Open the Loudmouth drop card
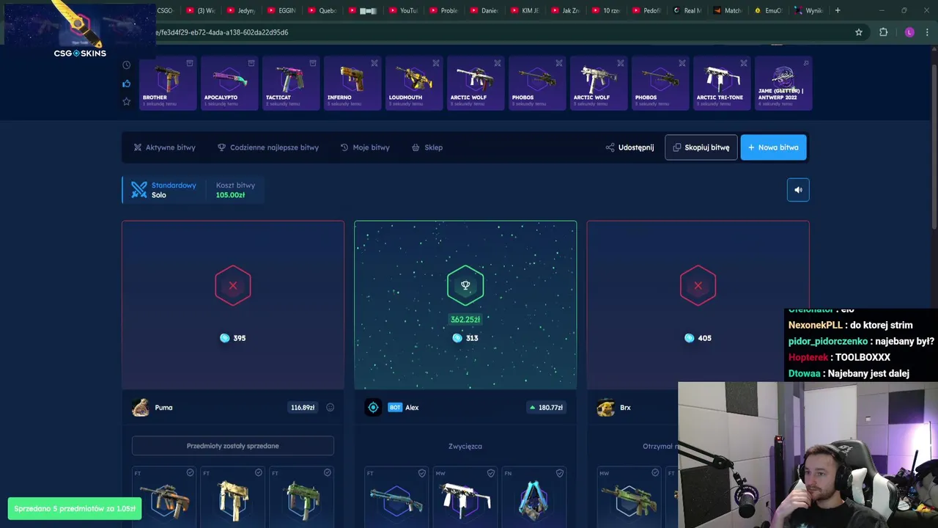 (x=414, y=84)
